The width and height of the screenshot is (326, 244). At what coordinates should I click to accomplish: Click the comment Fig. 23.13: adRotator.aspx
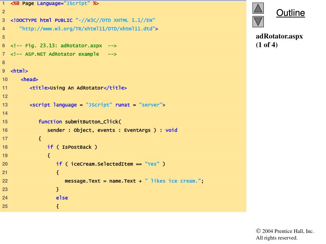(64, 46)
